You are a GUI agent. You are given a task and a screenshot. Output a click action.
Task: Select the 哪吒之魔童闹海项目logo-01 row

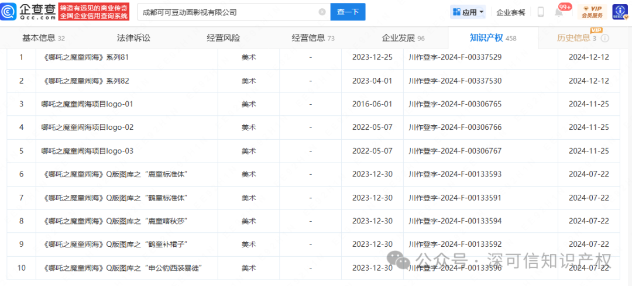click(88, 104)
